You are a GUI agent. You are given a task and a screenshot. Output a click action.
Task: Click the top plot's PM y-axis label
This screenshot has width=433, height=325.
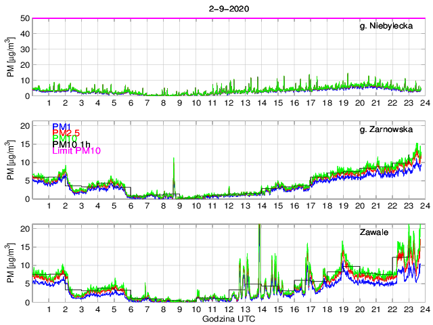click(x=12, y=57)
